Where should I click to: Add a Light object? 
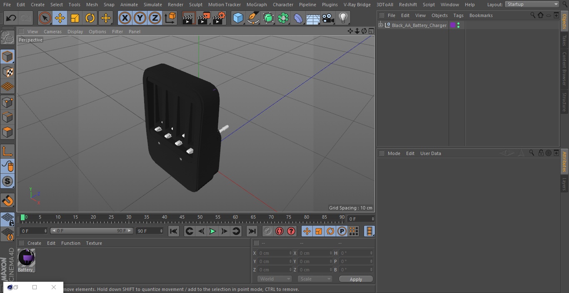pos(343,18)
